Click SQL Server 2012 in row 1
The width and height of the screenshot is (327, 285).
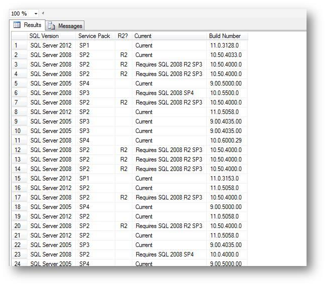tap(51, 45)
